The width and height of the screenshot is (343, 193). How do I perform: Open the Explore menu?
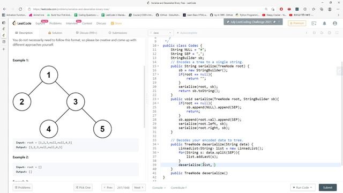[x=40, y=24]
